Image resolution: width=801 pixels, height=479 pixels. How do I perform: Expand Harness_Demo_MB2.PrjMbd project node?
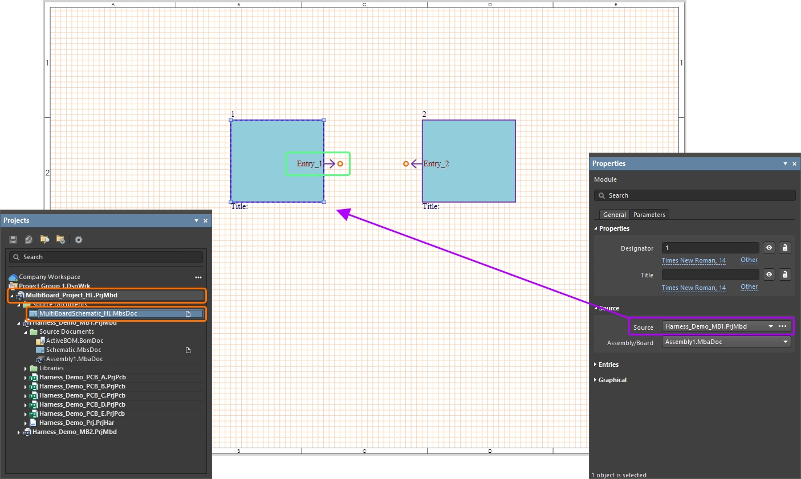click(19, 432)
